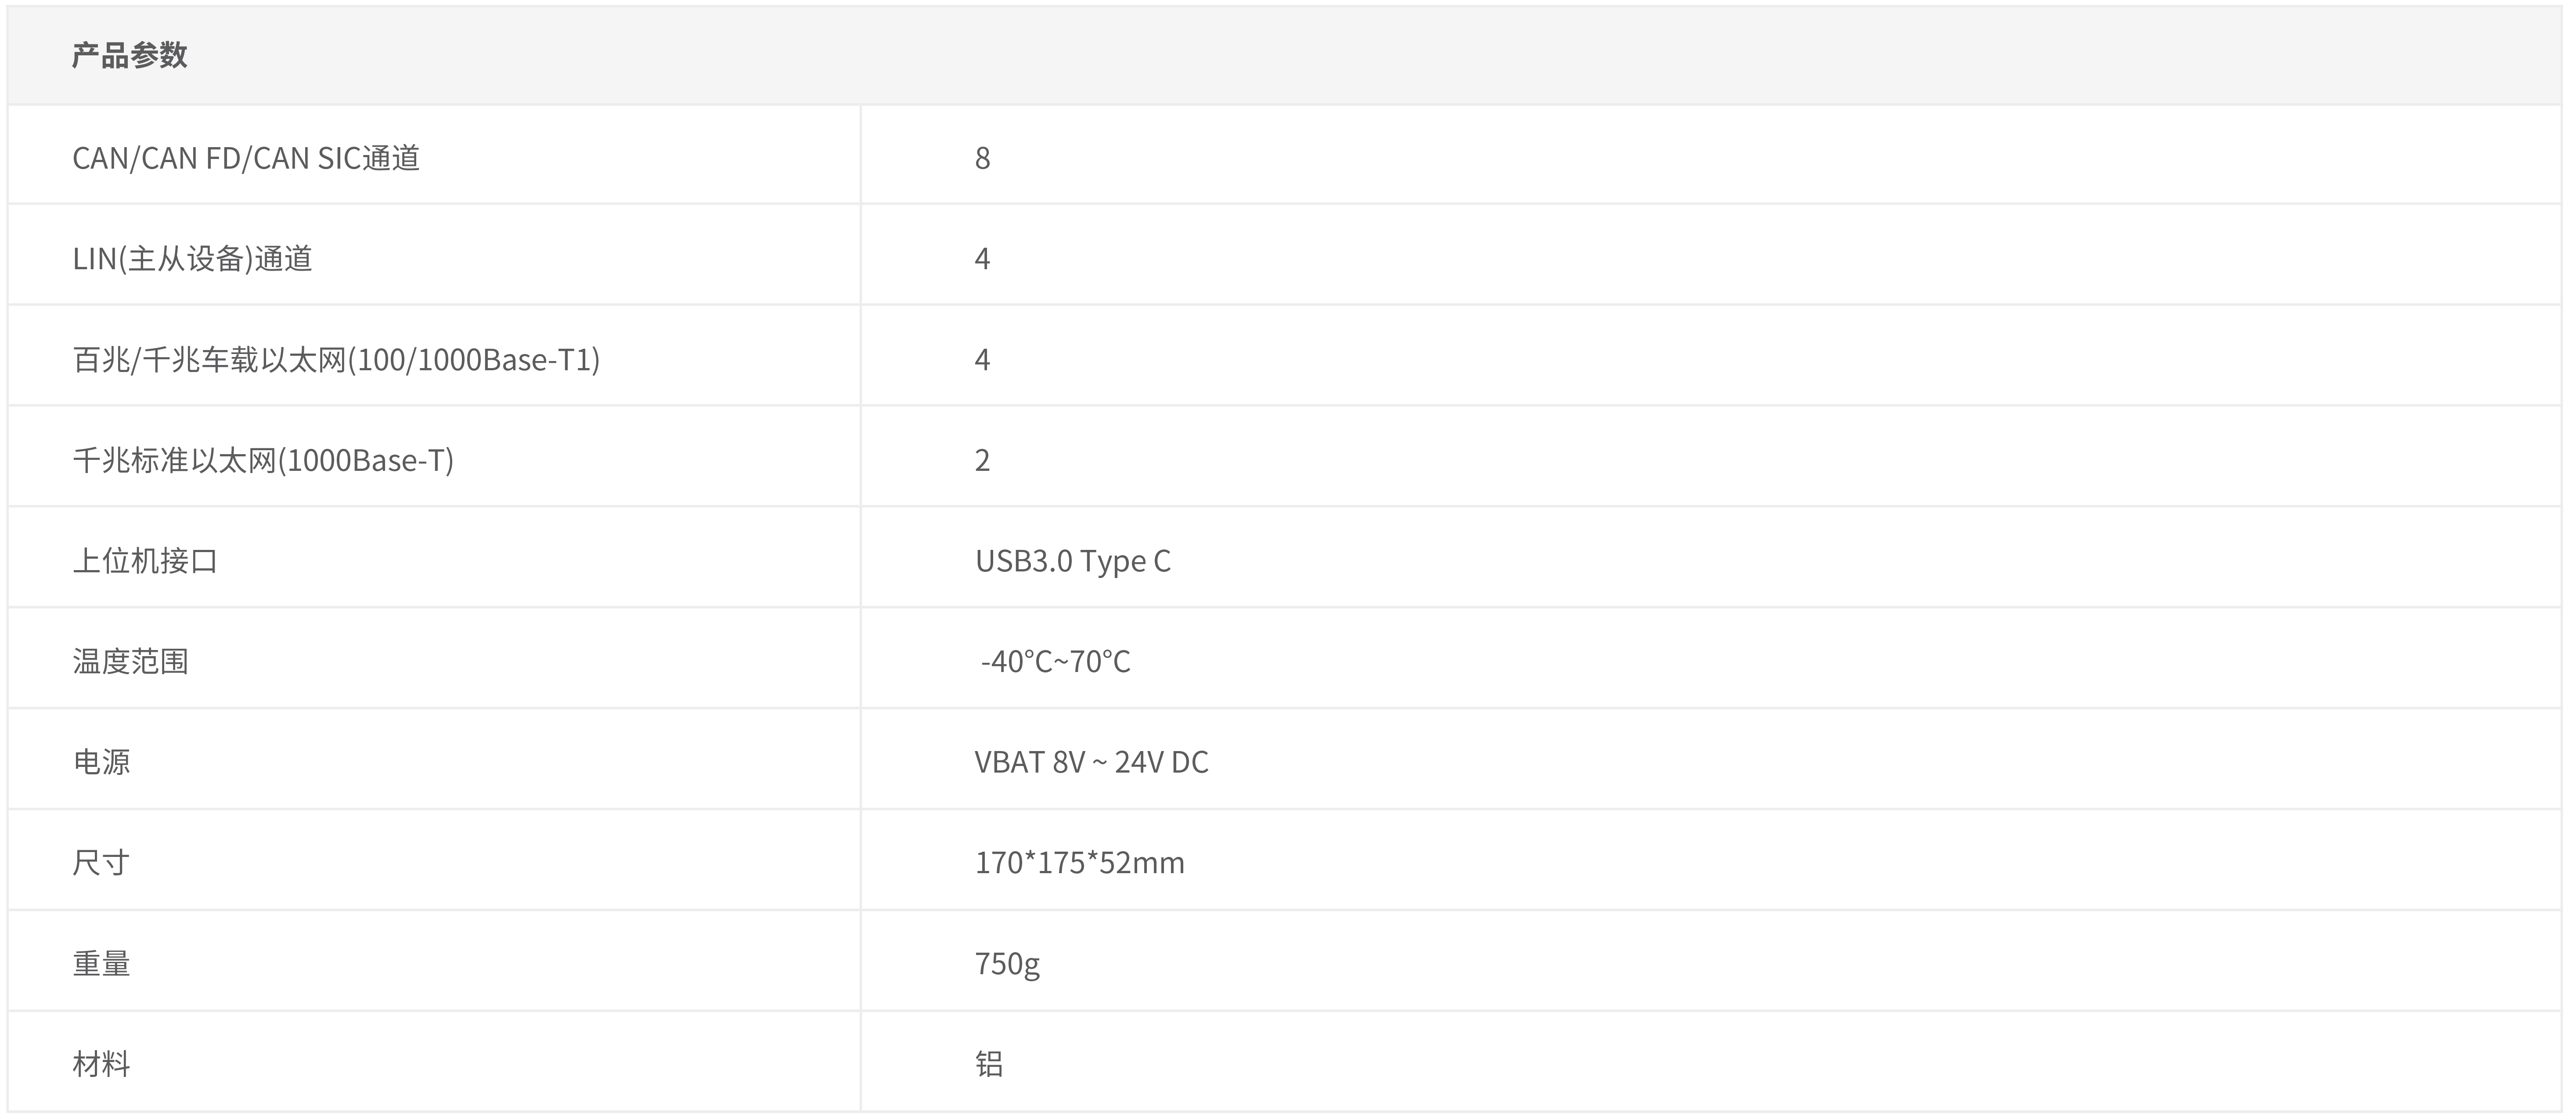Click the value 8 for CAN channels

pos(982,158)
